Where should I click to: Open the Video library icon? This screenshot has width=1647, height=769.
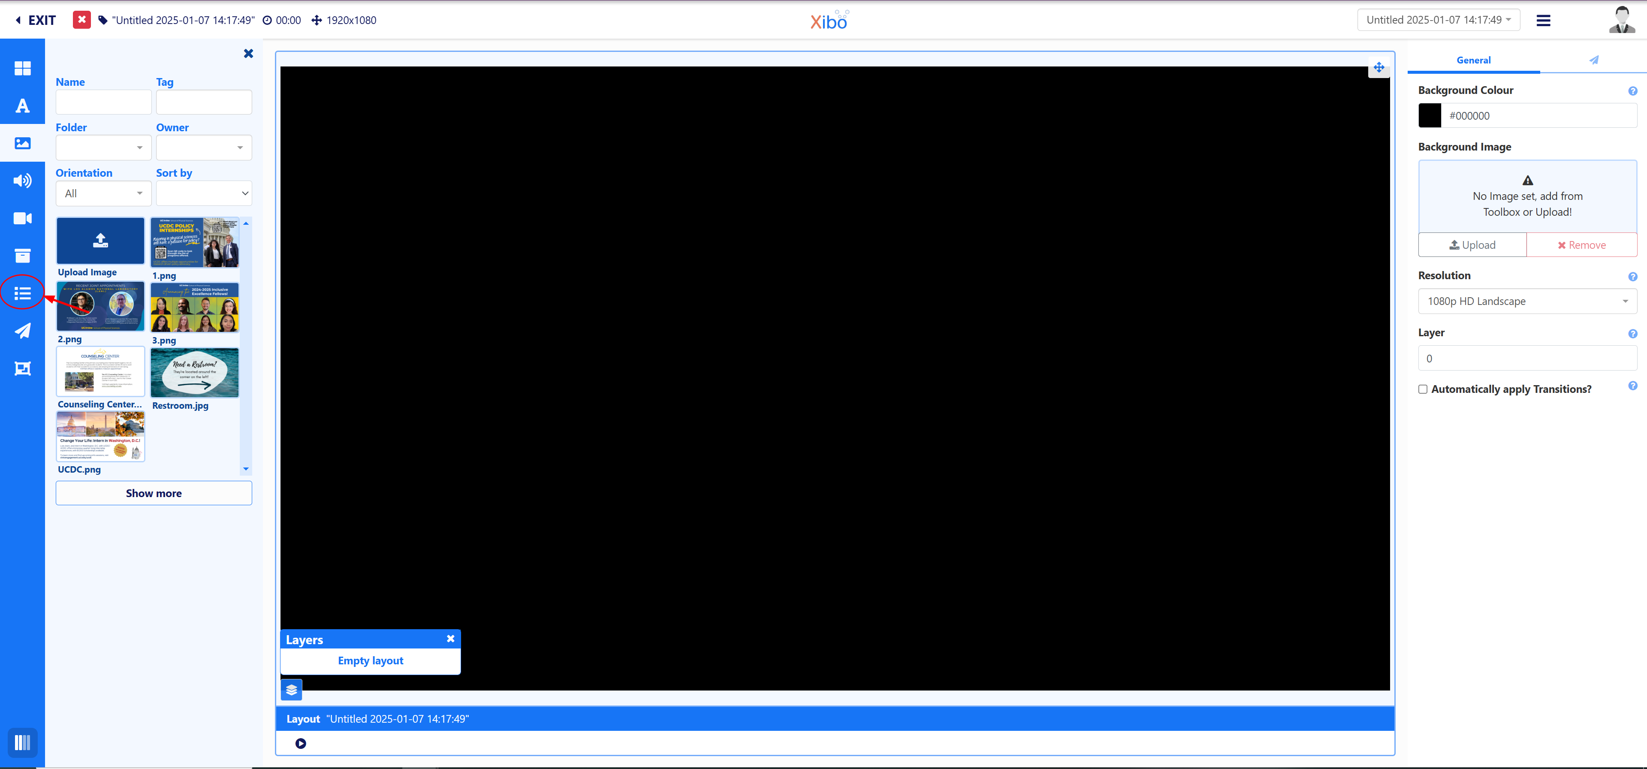pos(22,219)
